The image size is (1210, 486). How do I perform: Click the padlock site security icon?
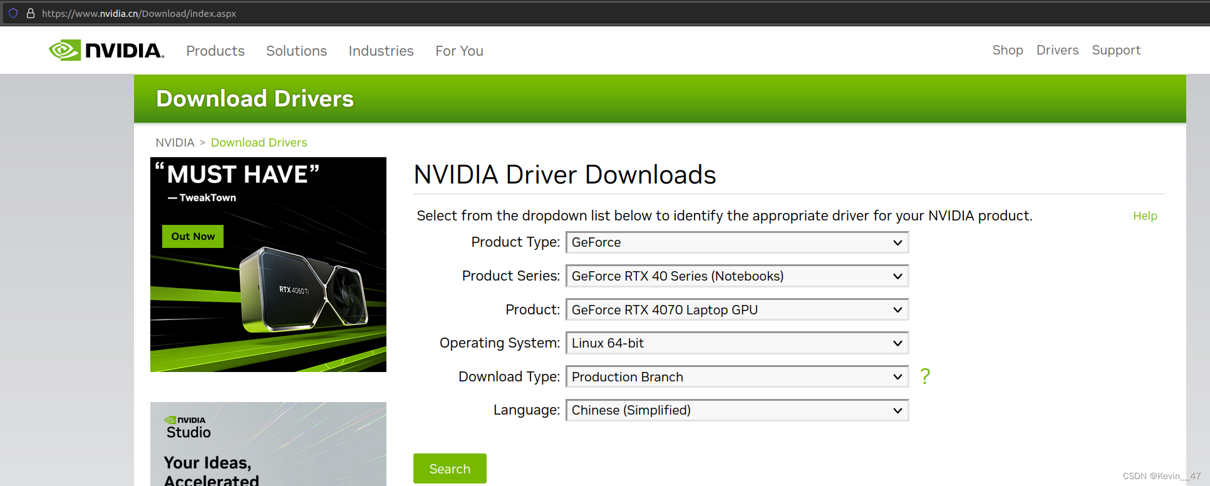30,13
